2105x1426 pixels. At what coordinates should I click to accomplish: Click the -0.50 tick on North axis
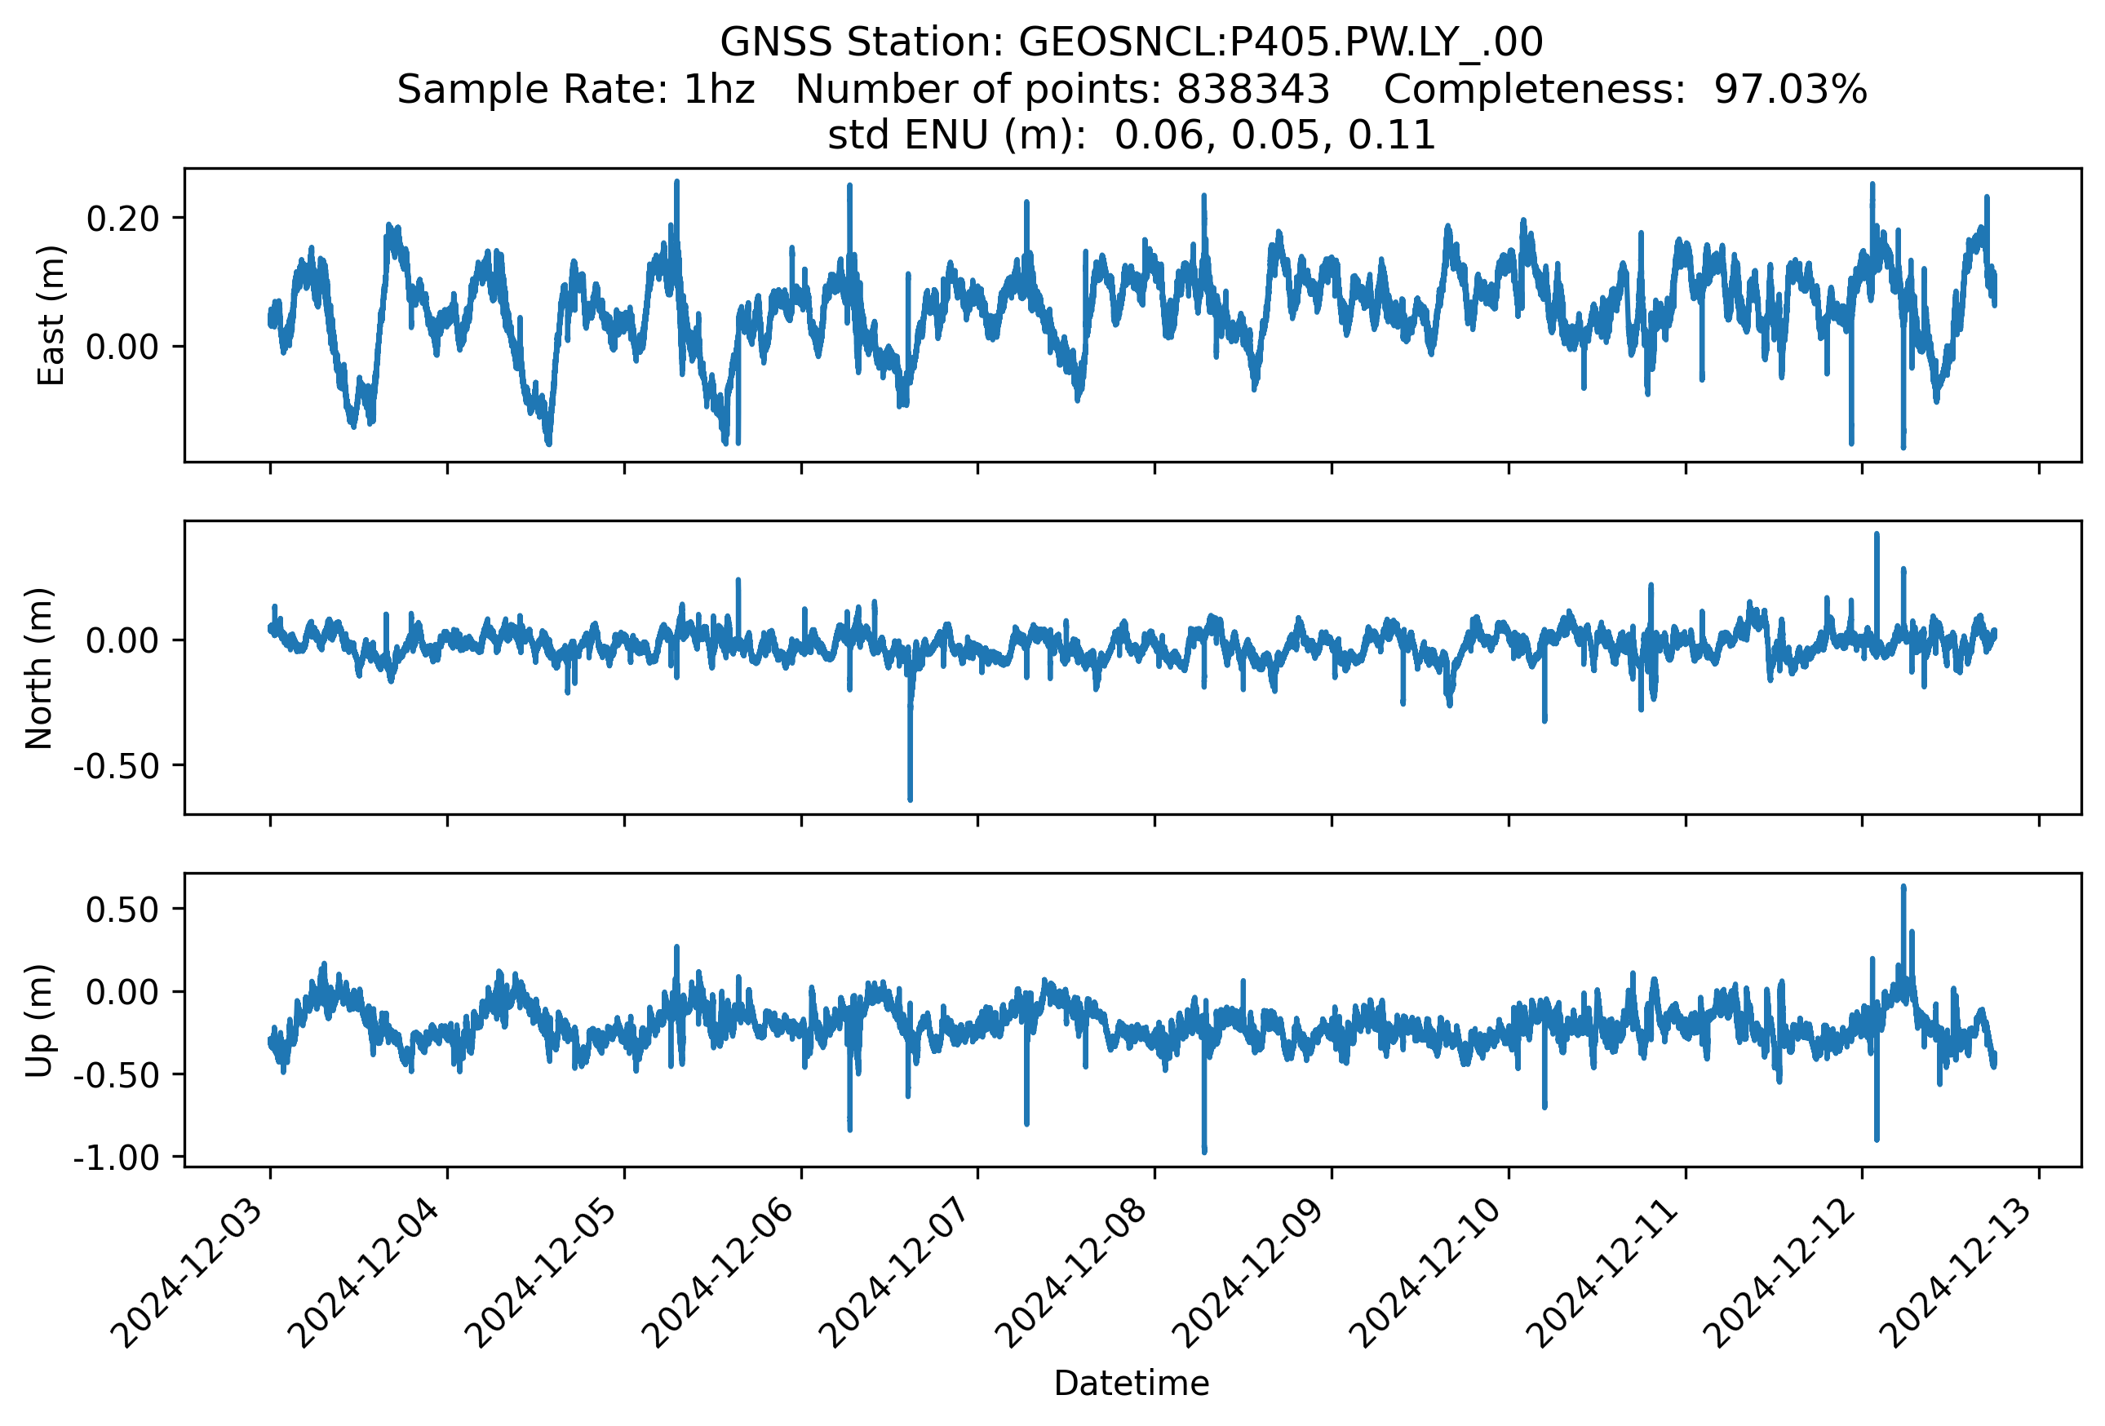pos(117,766)
